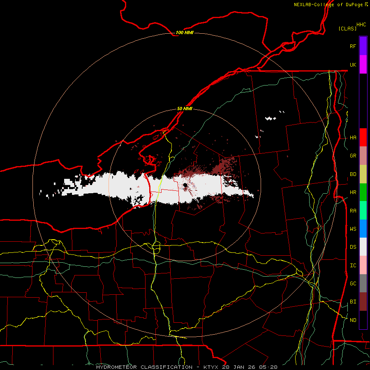Click the 100 NMI range ring label
Viewport: 370px width, 370px height.
coord(185,32)
